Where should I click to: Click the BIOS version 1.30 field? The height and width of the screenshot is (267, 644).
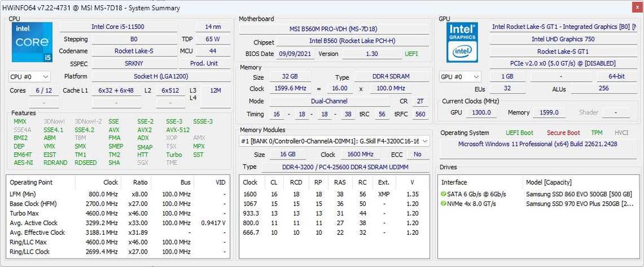372,54
